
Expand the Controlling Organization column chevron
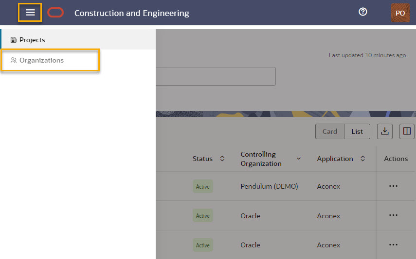coord(299,159)
